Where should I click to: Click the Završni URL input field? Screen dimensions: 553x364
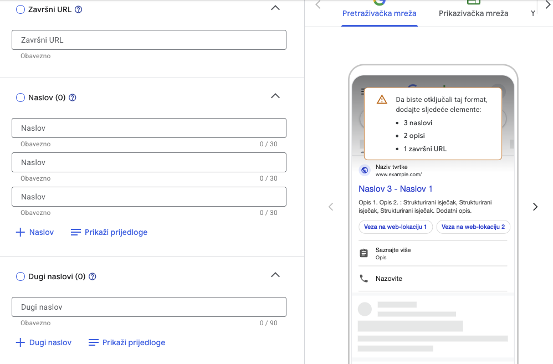point(149,40)
